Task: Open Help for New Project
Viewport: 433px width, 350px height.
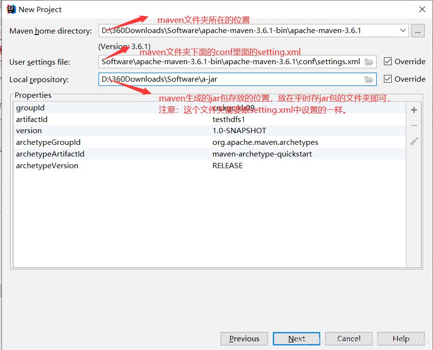Action: pos(401,339)
